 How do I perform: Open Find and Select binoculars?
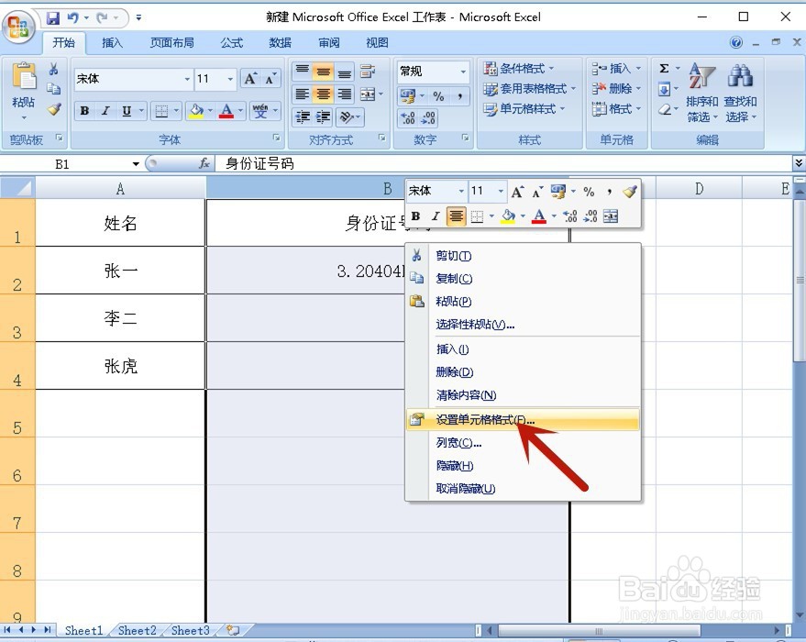(740, 93)
